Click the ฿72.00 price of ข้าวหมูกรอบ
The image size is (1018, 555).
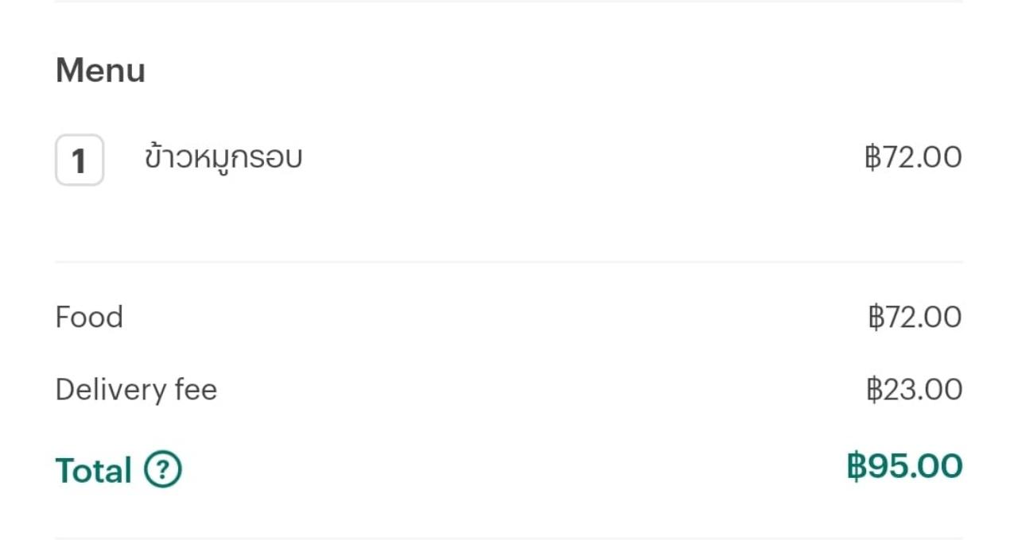tap(913, 157)
